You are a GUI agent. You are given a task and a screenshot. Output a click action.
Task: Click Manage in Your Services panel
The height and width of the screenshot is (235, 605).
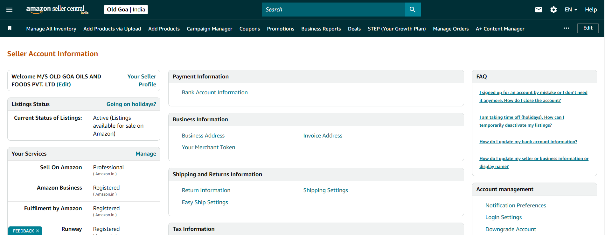[146, 154]
